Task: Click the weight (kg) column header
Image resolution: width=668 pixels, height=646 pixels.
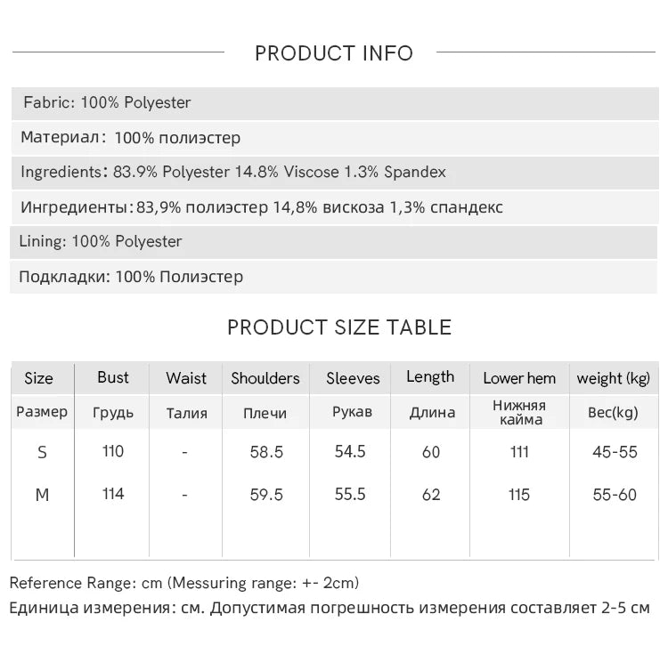Action: coord(614,378)
